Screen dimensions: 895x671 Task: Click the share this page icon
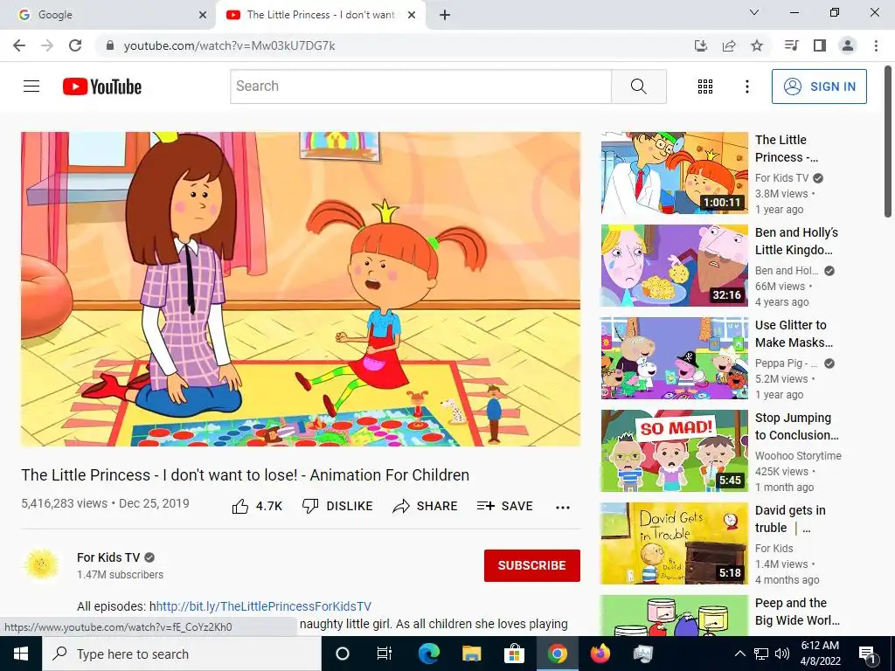click(729, 45)
